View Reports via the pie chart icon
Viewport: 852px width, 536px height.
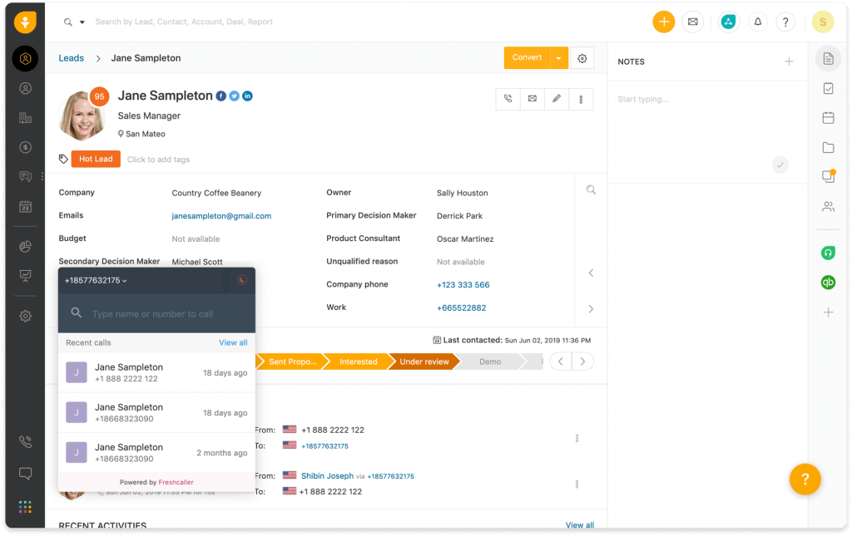24,246
